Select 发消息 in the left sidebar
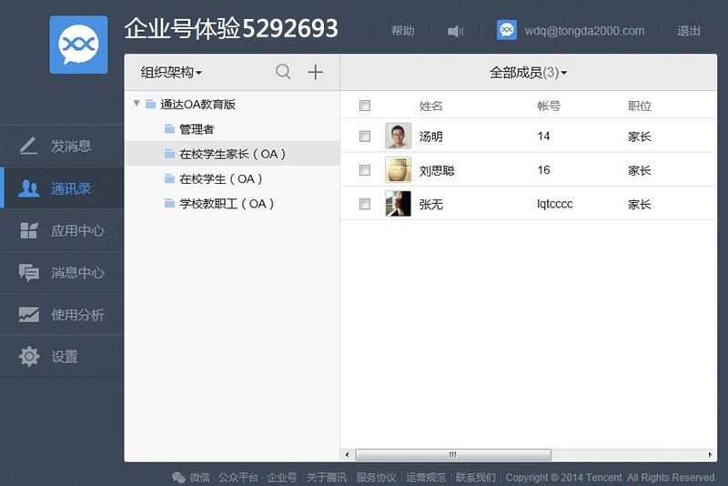Screen dimensions: 728x486 [x=62, y=146]
